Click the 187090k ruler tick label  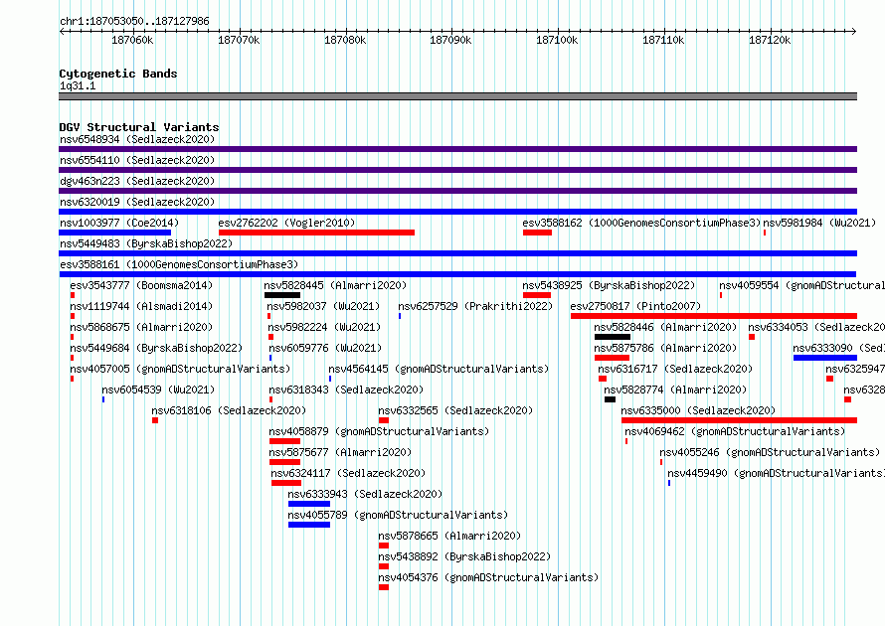click(x=450, y=40)
